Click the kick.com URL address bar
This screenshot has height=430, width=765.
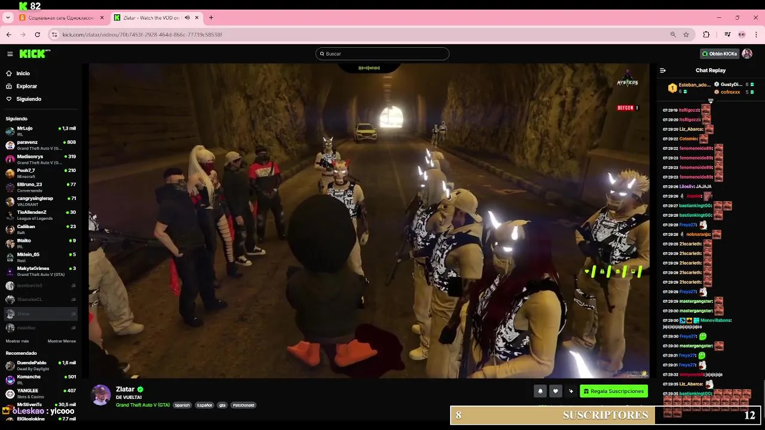coord(371,35)
